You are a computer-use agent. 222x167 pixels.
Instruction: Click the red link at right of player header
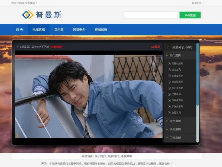coord(156,47)
